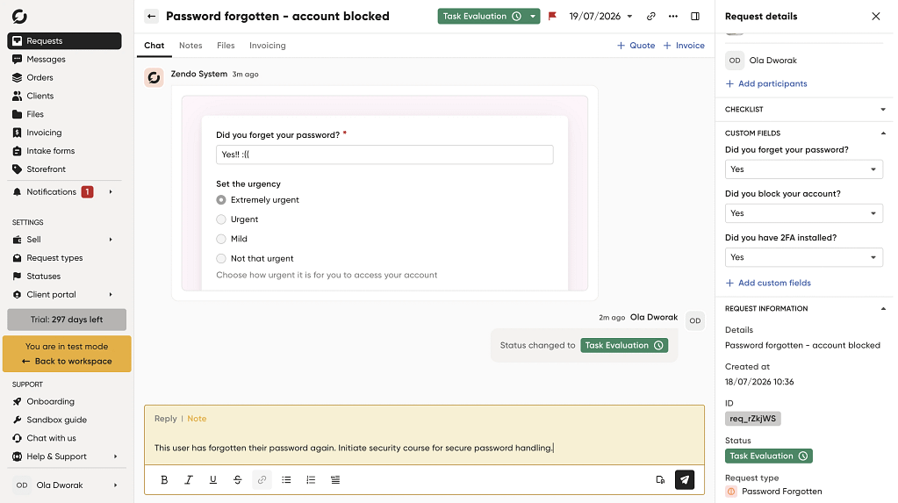Open the 'Did you block your account?' dropdown
This screenshot has height=503, width=898.
[x=803, y=213]
